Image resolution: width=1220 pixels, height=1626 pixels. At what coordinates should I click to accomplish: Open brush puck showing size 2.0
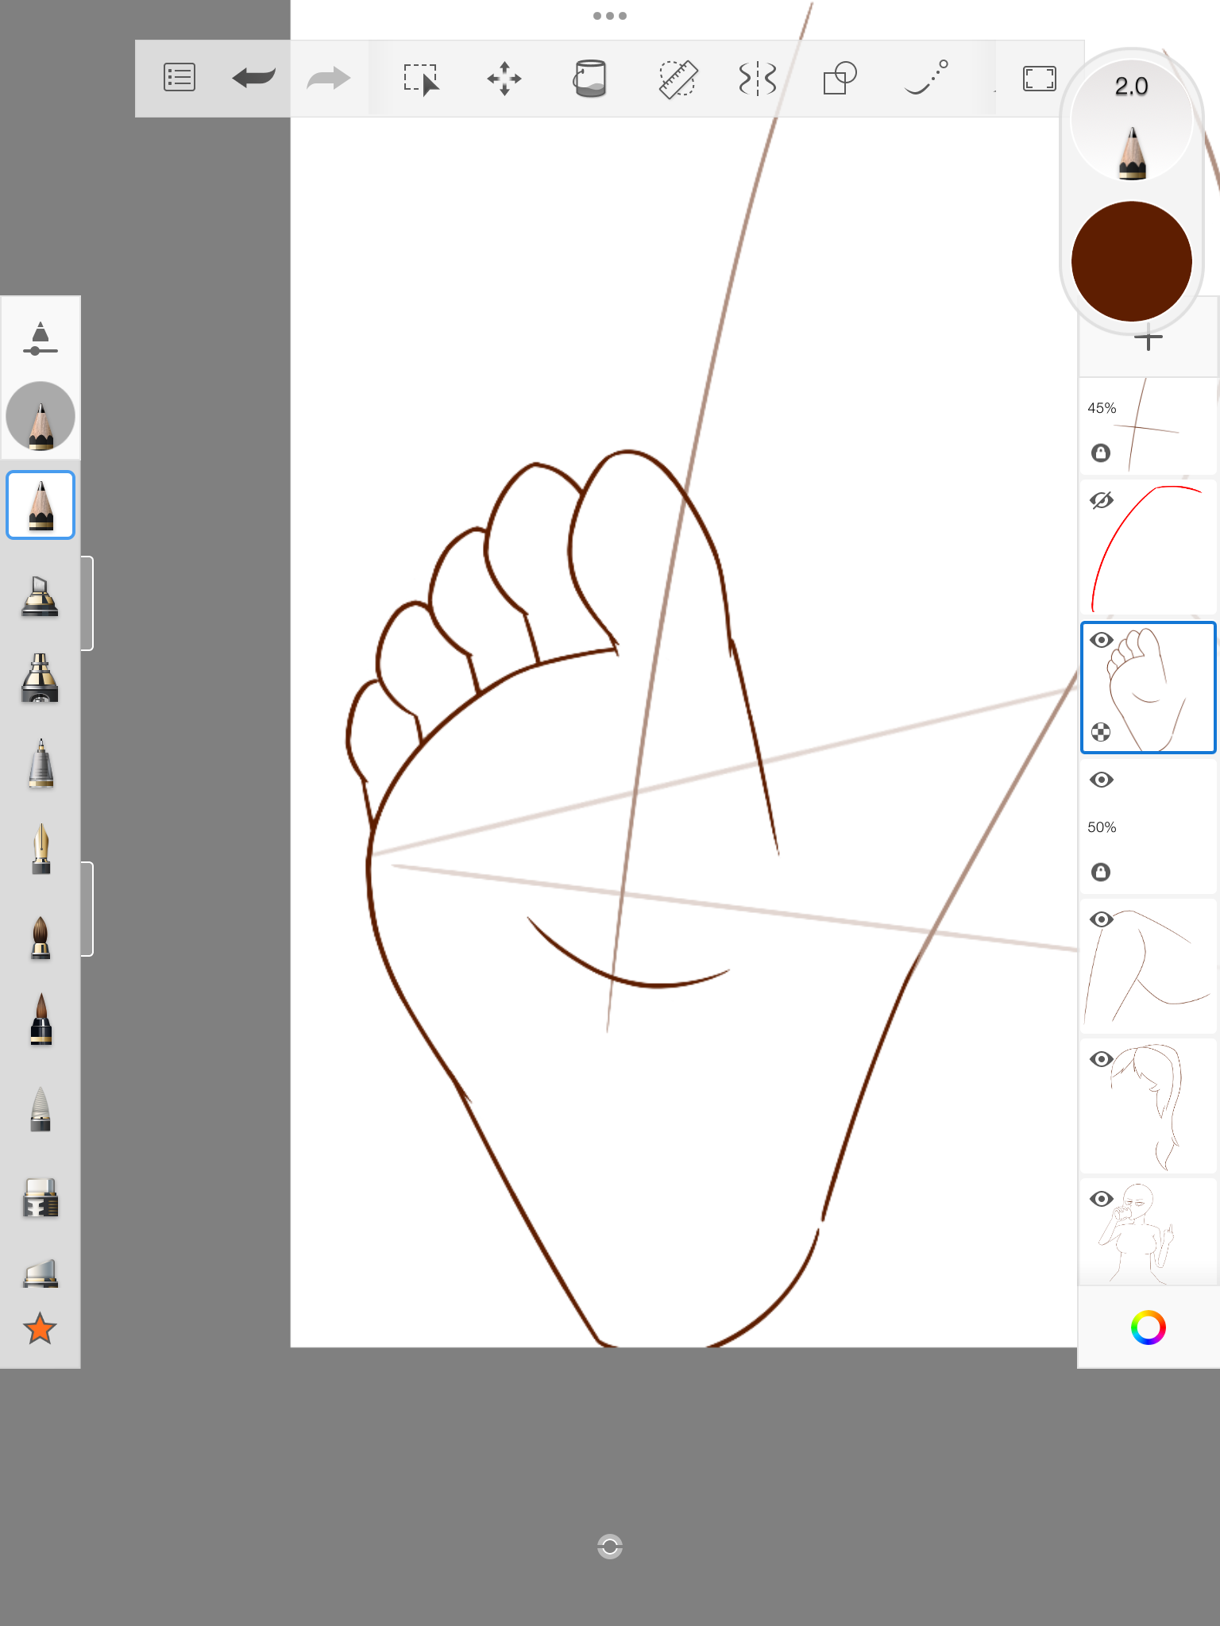click(x=1132, y=119)
